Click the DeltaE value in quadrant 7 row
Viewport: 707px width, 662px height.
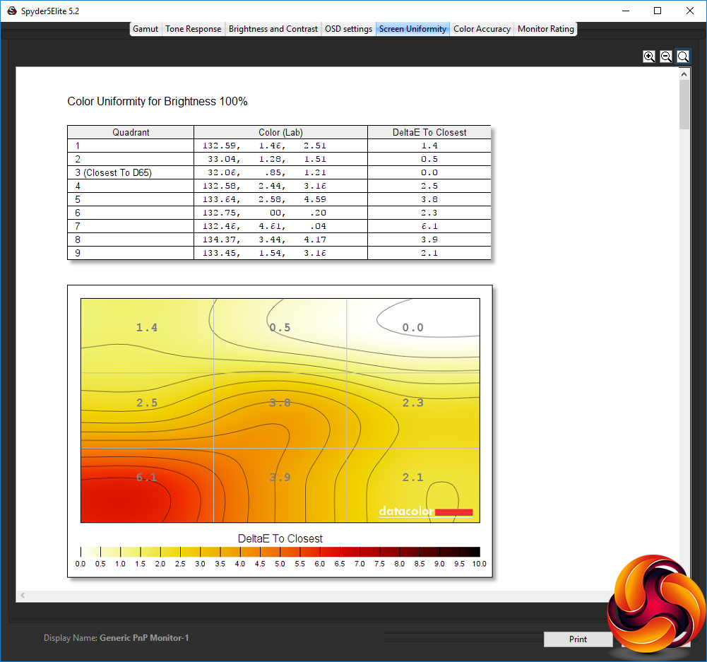click(429, 226)
